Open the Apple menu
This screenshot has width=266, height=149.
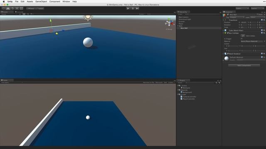point(4,1)
